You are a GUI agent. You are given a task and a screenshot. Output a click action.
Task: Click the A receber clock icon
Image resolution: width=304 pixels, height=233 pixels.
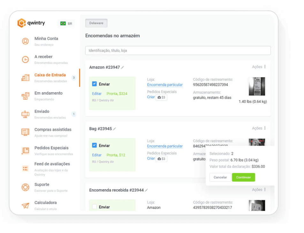point(25,59)
